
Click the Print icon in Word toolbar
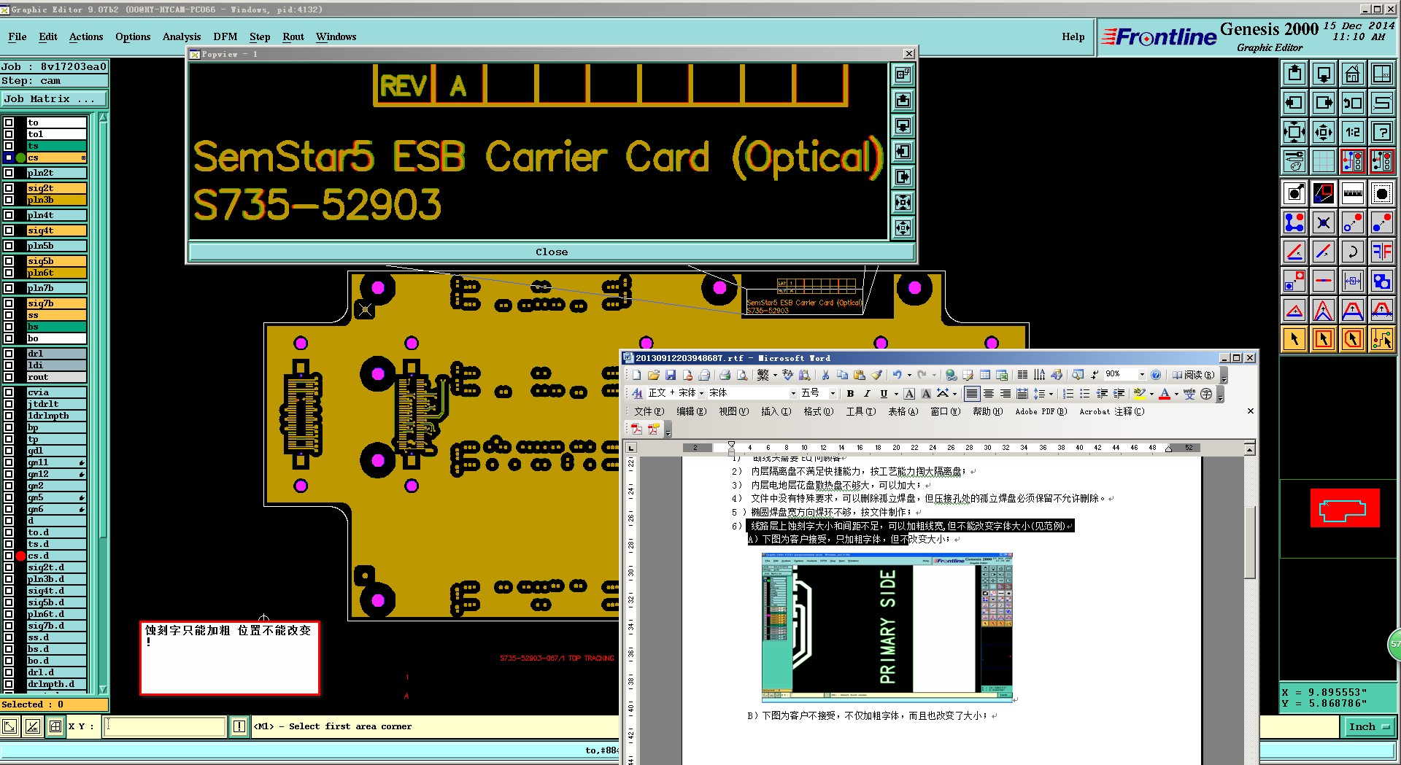coord(725,375)
